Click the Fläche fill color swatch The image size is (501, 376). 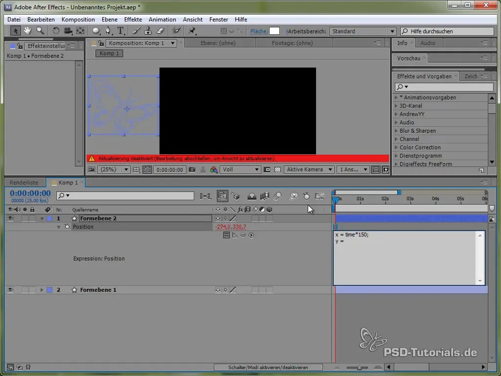[x=274, y=31]
